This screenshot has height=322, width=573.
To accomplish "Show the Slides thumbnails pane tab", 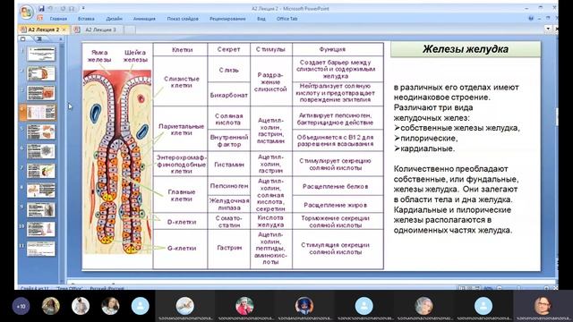I will click(x=23, y=38).
